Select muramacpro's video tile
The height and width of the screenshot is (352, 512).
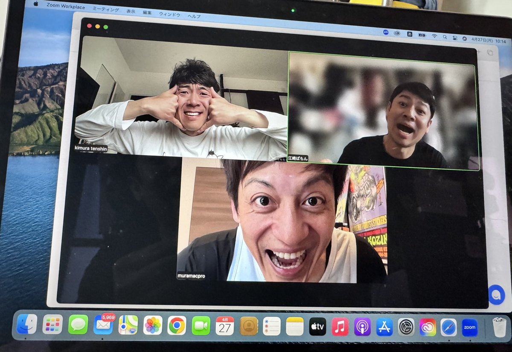[x=282, y=220]
